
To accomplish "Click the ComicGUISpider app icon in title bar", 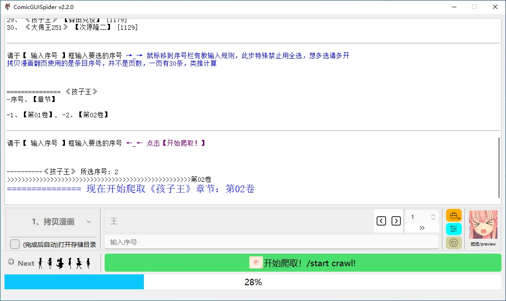I will (8, 7).
